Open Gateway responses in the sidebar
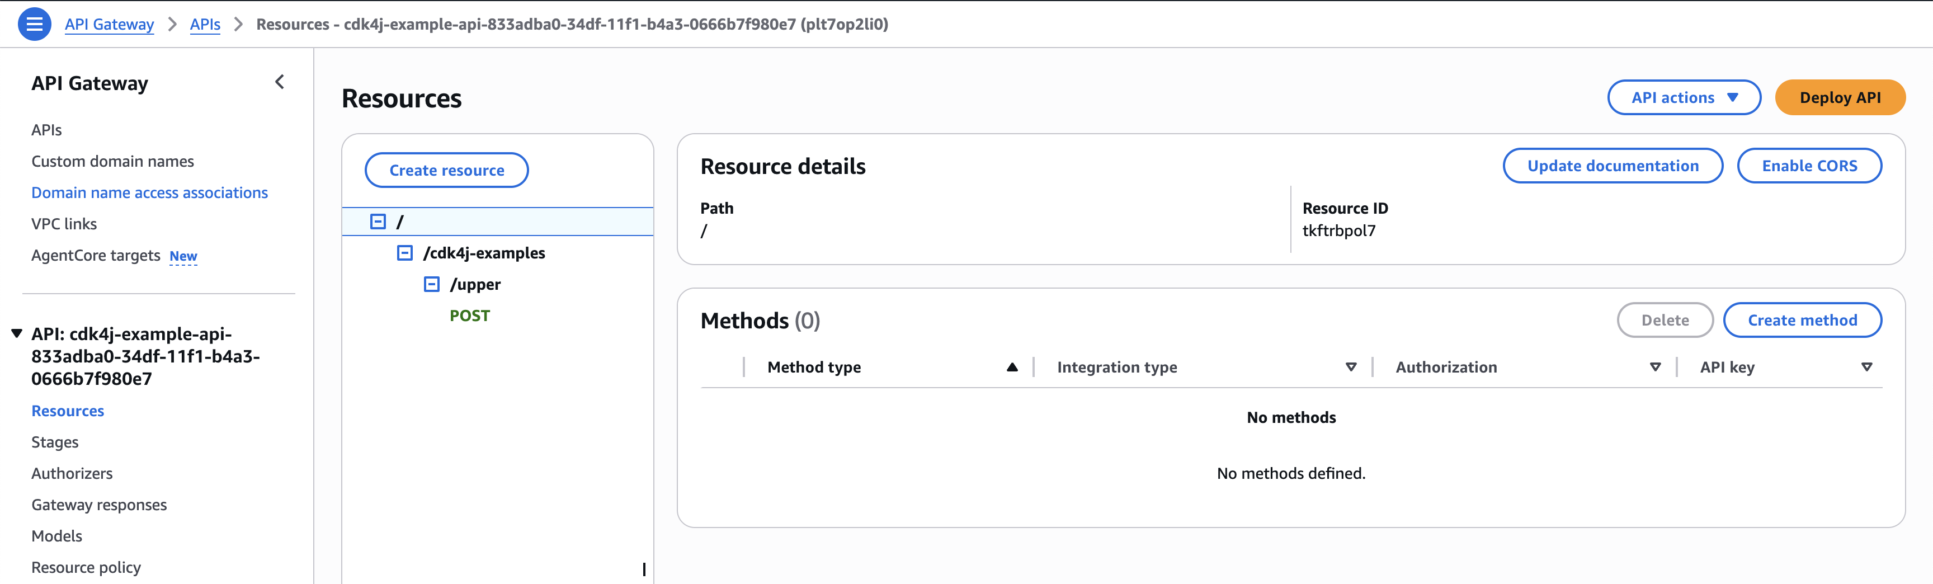Screen dimensions: 1933x584 pos(99,505)
